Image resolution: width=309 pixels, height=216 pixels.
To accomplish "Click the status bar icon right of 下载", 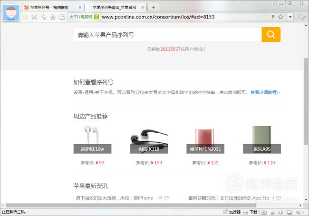I will (x=264, y=212).
